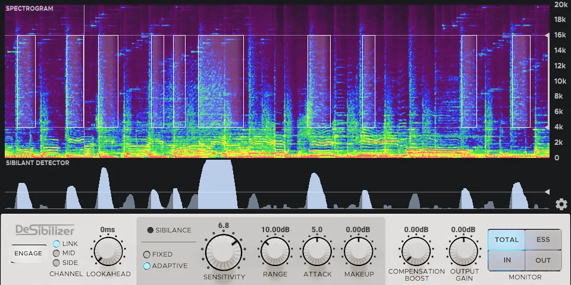Select the ADAPTIVE mode radio
Screen dimensions: 571x285
tap(147, 266)
